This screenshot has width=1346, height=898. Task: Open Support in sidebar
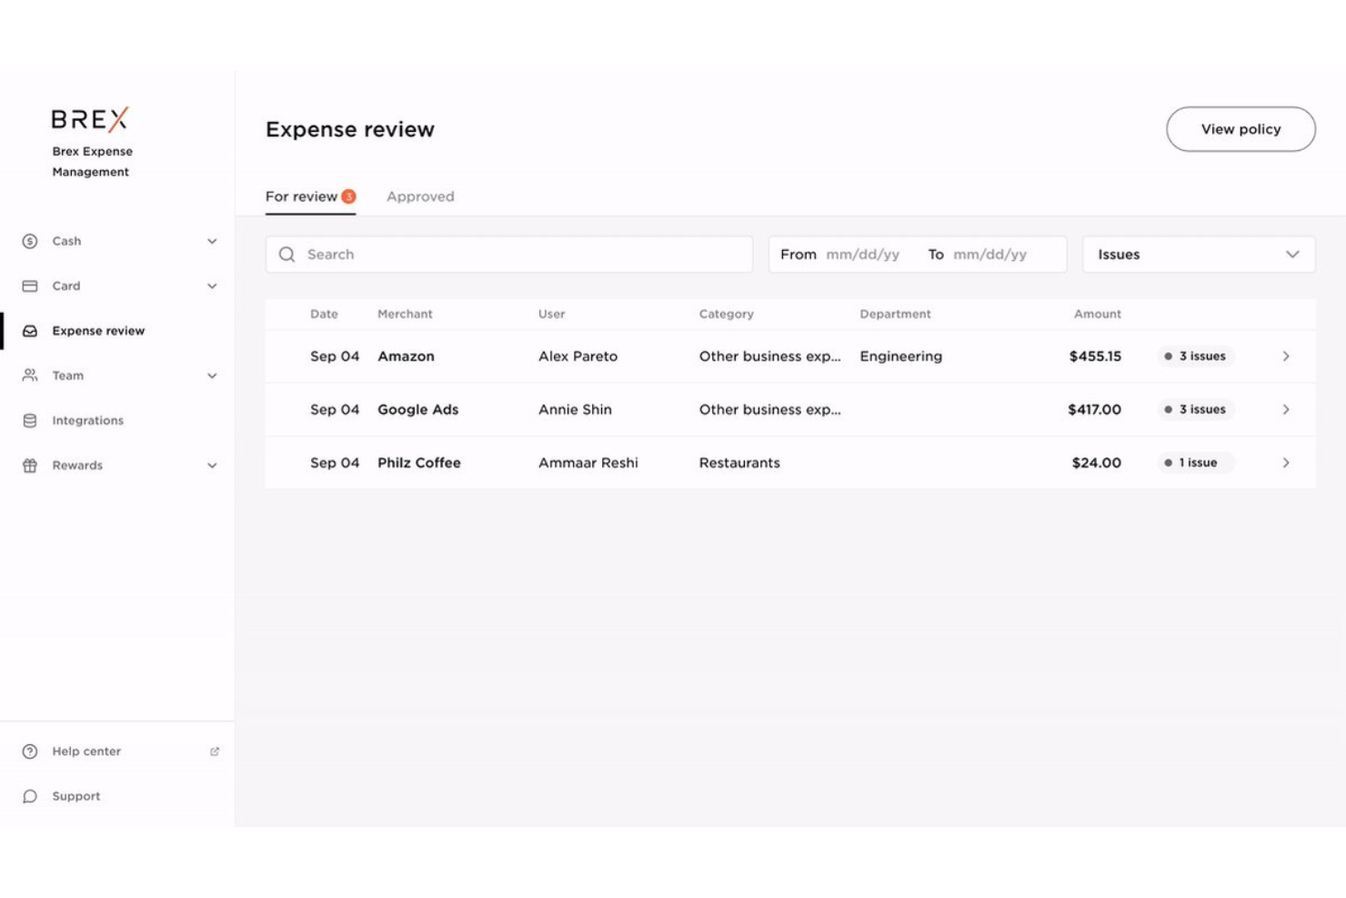coord(76,796)
